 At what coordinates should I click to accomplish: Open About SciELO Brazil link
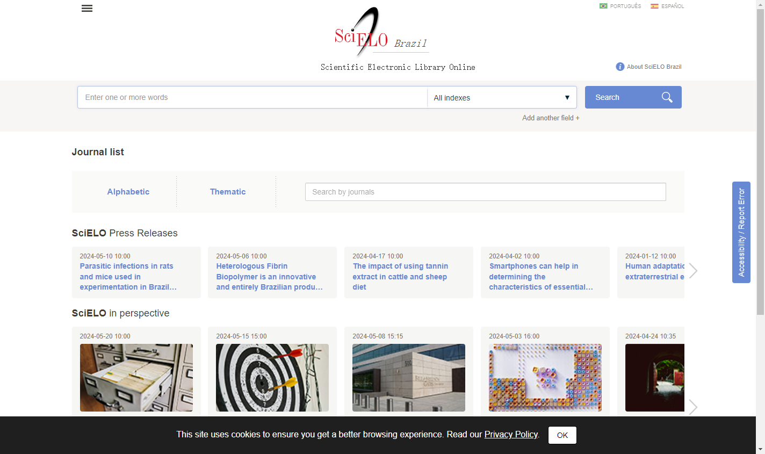654,67
